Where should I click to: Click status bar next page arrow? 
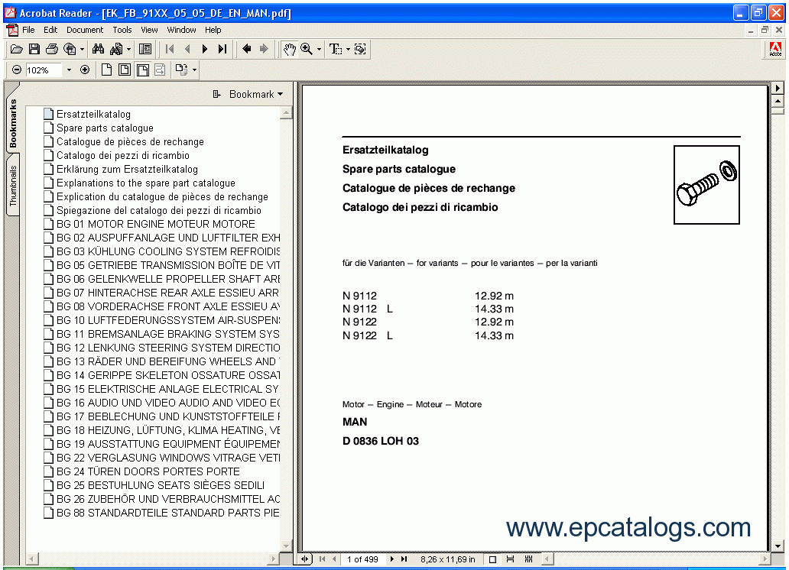click(x=392, y=559)
